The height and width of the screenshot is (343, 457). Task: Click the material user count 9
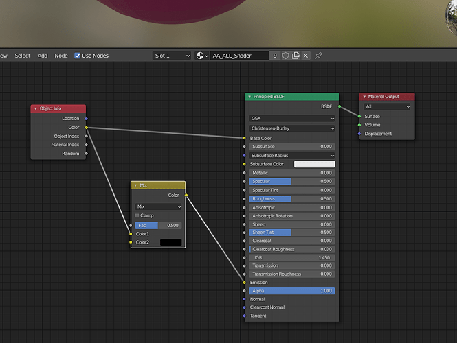(x=275, y=56)
